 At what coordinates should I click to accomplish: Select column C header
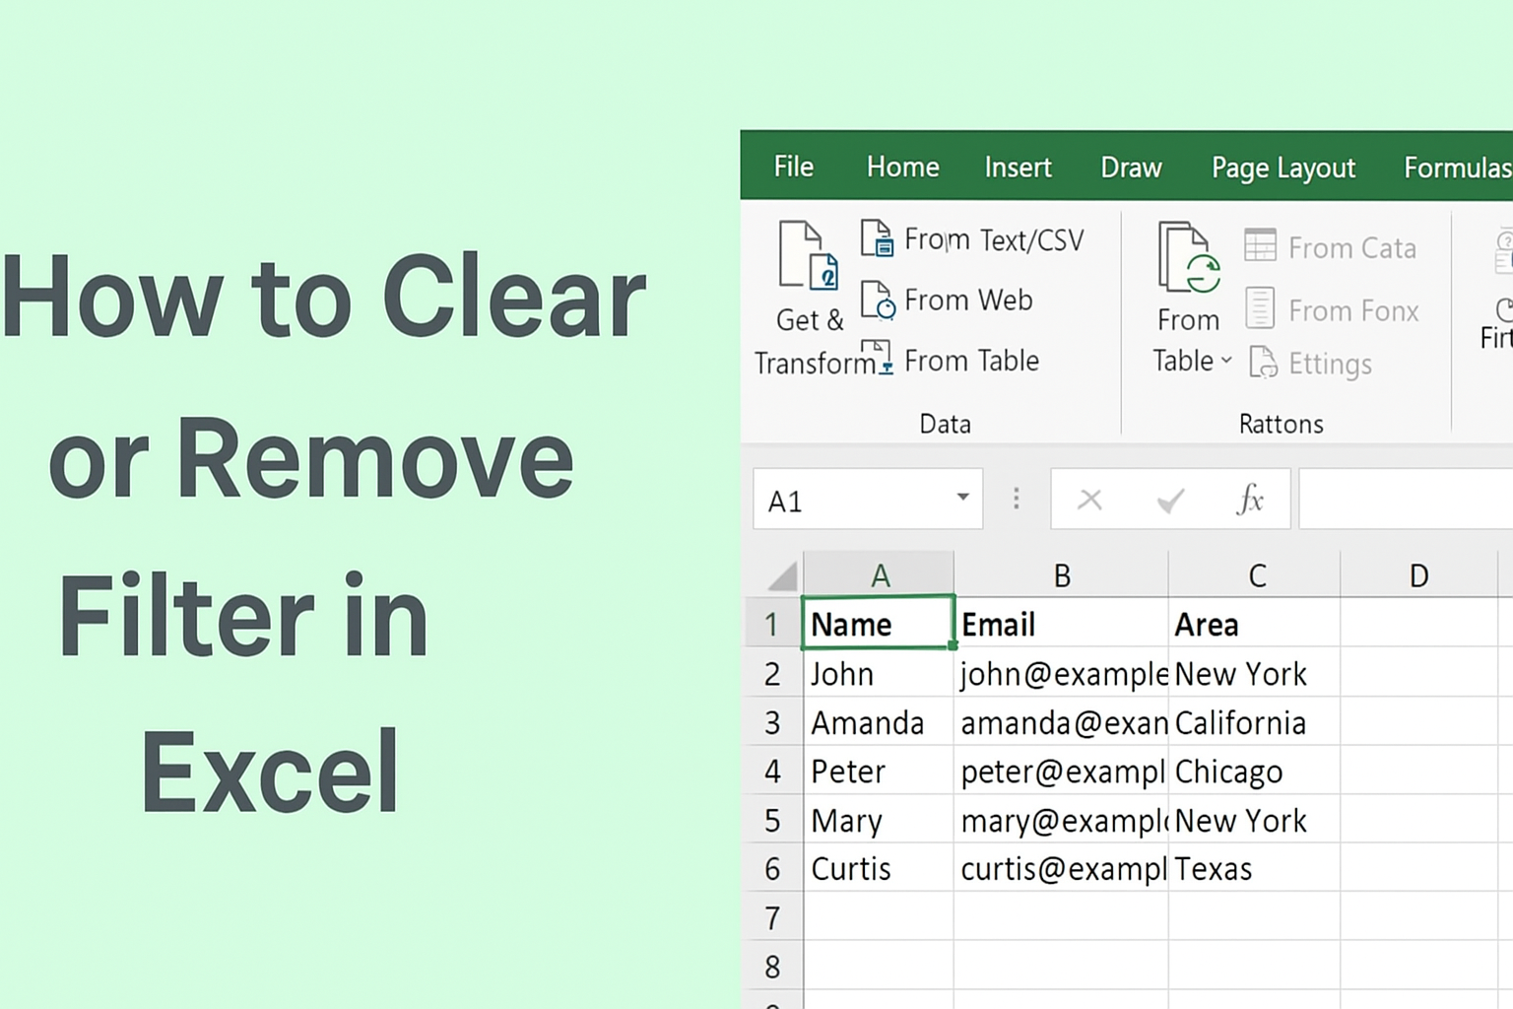(1255, 574)
